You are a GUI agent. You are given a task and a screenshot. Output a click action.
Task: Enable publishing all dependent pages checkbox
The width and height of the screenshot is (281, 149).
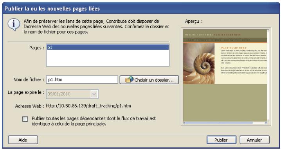point(25,119)
